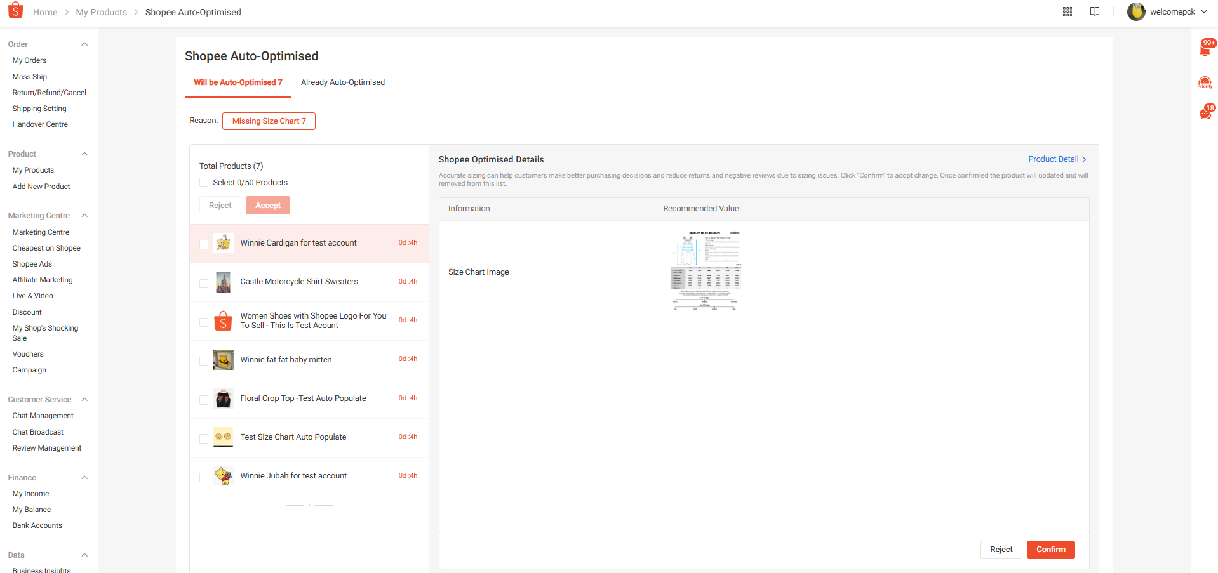Image resolution: width=1218 pixels, height=573 pixels.
Task: Select the Floral Crop Top checkbox
Action: click(204, 400)
